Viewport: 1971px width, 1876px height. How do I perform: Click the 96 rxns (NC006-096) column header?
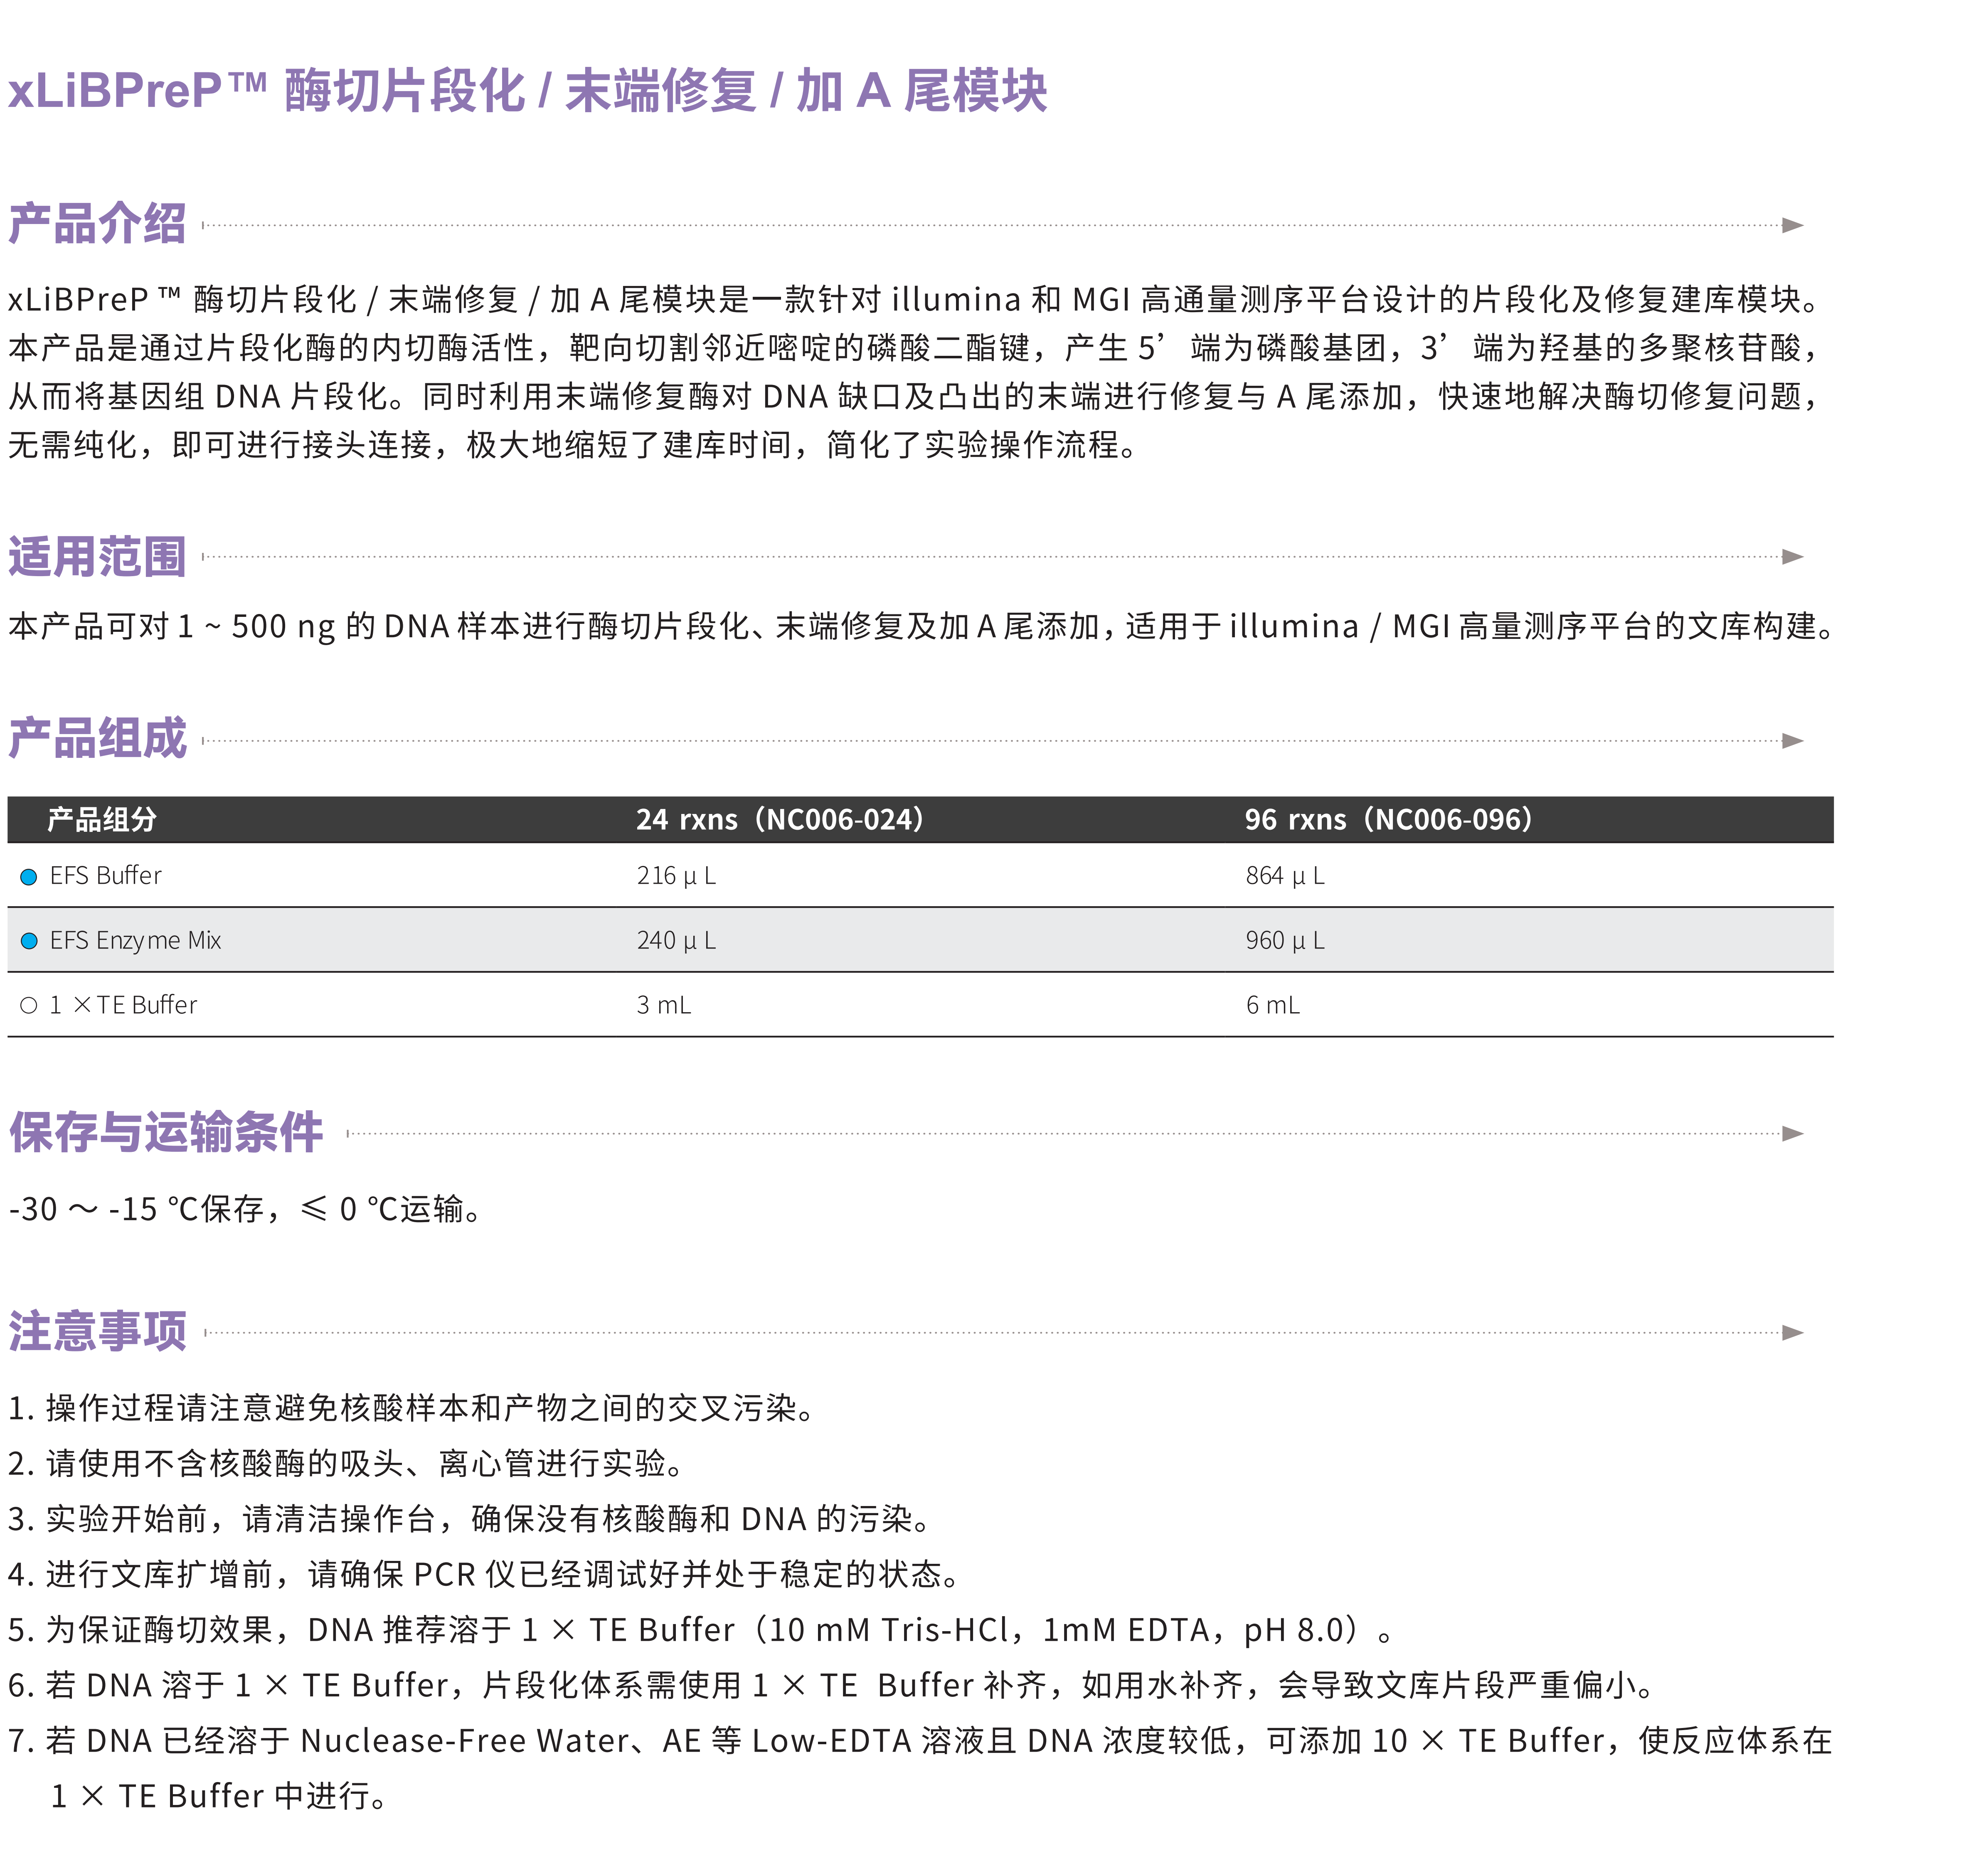(x=1389, y=820)
